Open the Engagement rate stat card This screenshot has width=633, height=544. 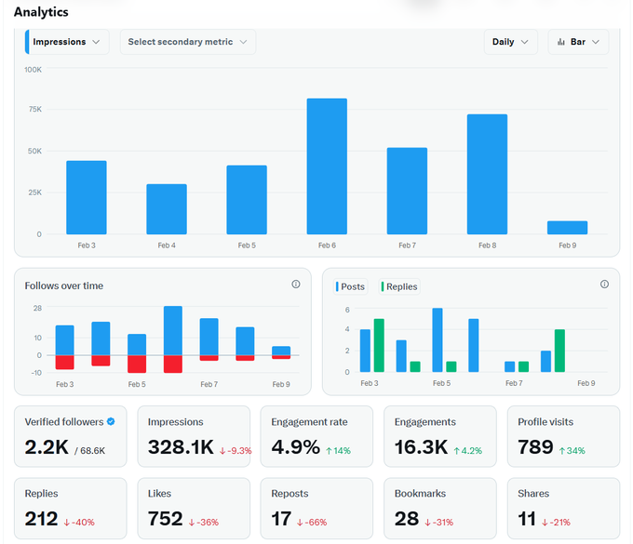click(316, 437)
